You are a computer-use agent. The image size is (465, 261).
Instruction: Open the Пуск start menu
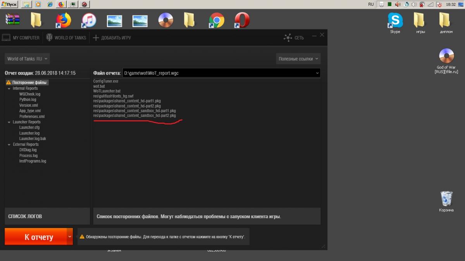tap(9, 4)
